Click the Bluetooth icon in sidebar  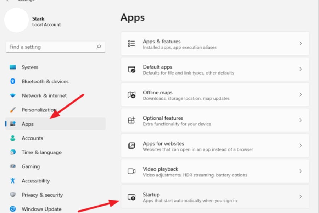(13, 81)
